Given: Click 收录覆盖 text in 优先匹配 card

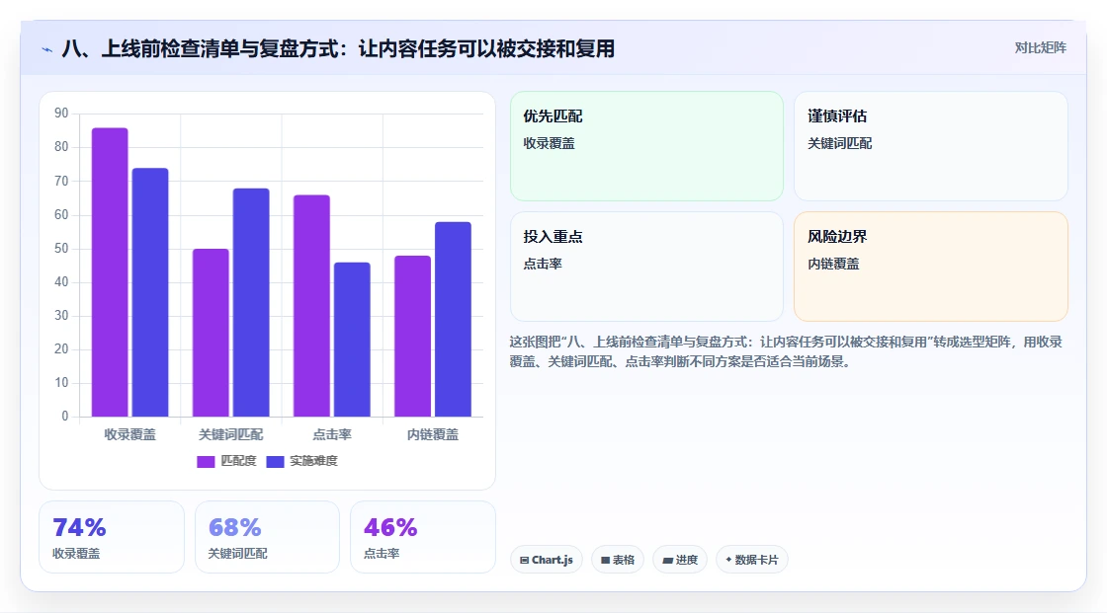Looking at the screenshot, I should [x=549, y=143].
